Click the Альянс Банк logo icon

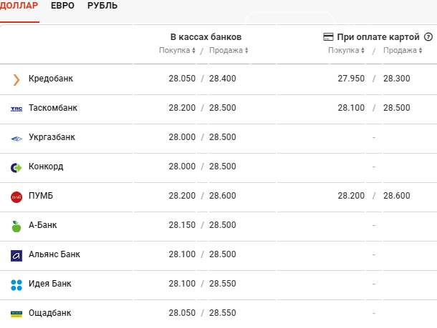coord(16,255)
